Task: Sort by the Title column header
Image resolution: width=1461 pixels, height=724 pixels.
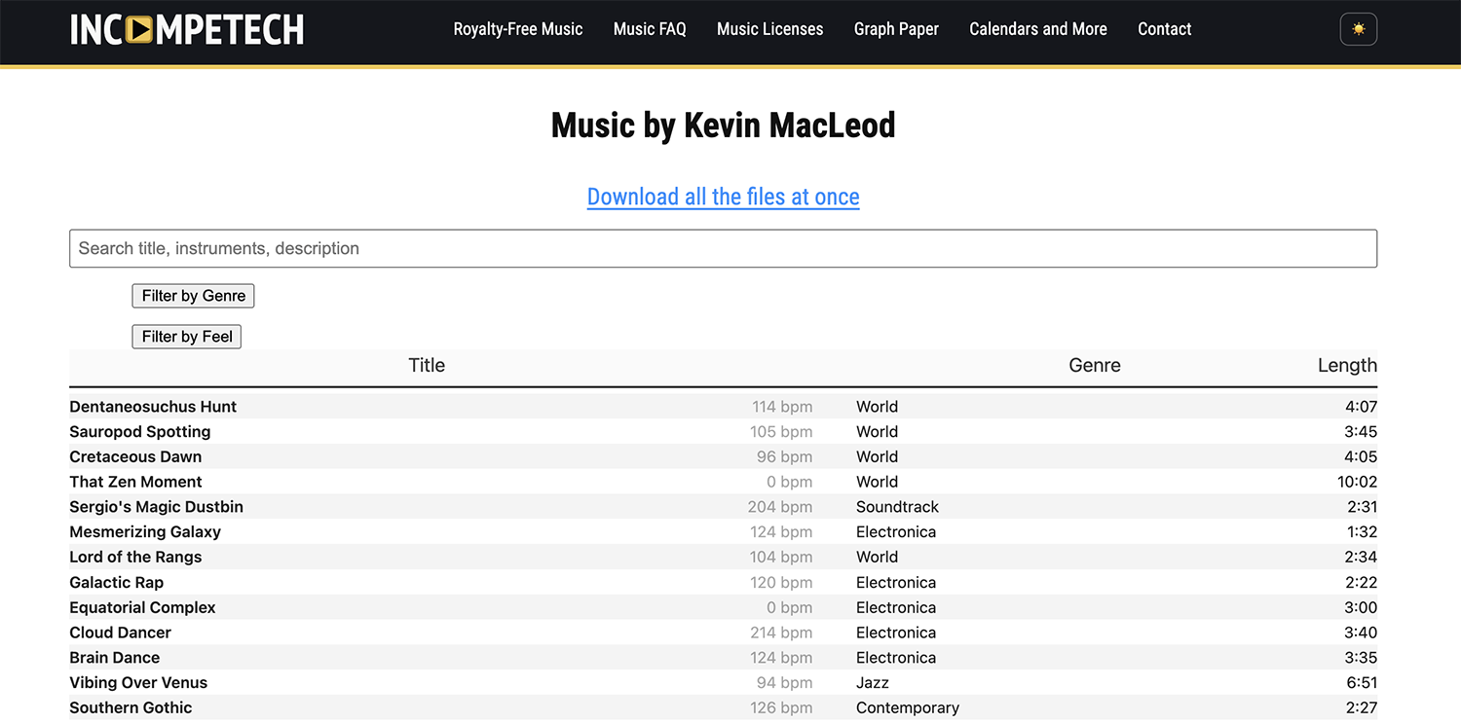Action: [427, 366]
